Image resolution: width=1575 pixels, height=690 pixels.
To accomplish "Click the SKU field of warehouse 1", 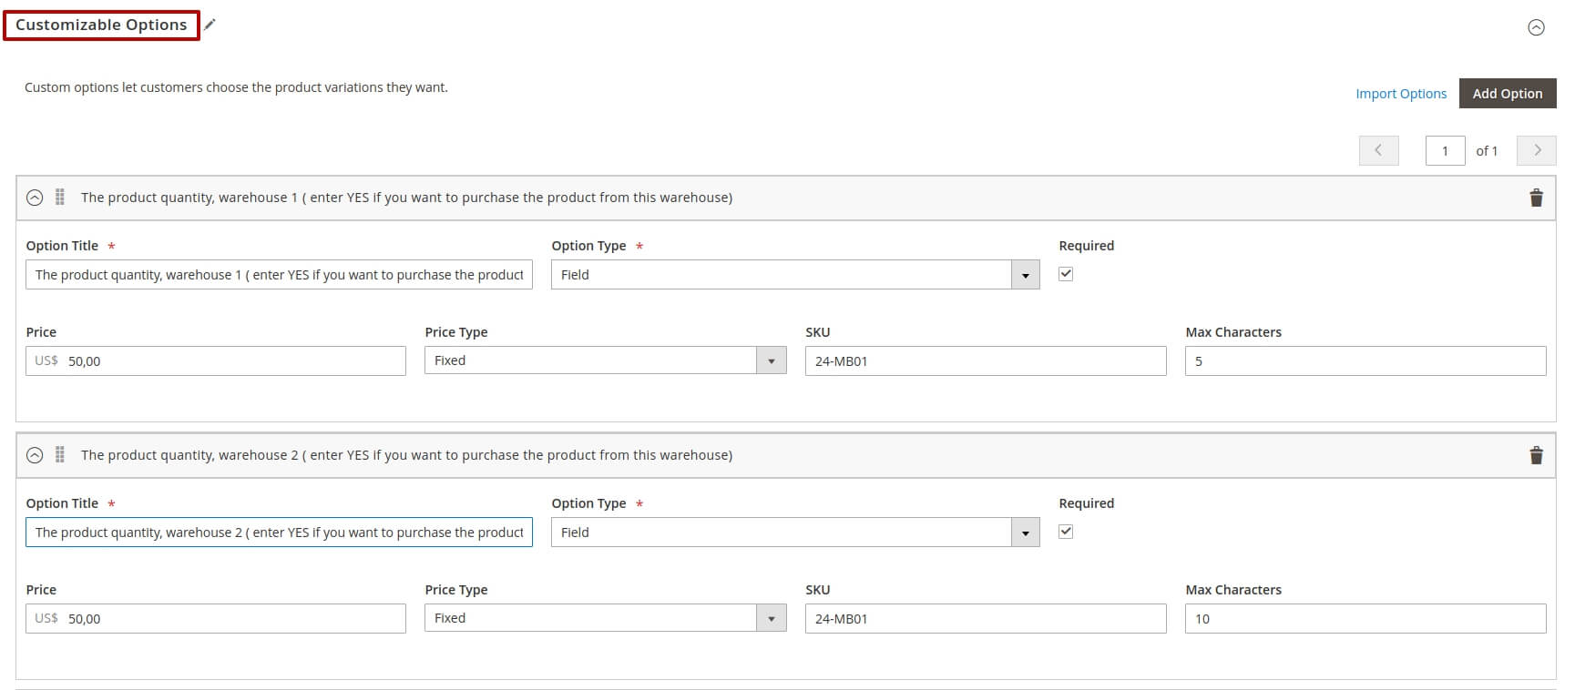I will (x=985, y=361).
